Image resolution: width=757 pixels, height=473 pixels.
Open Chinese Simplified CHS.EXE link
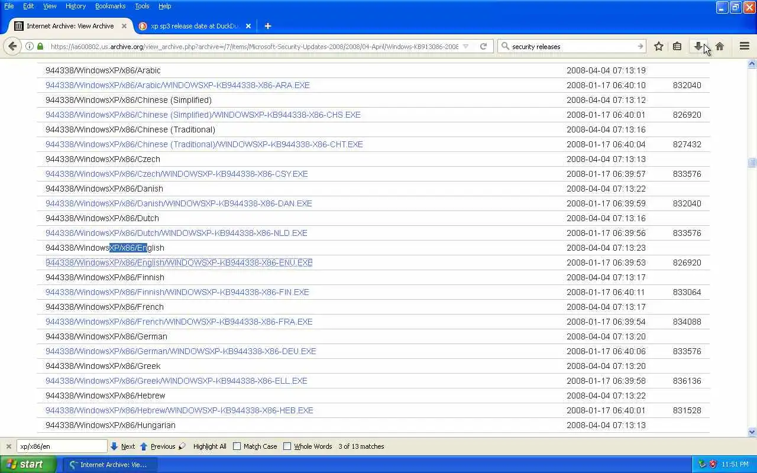click(203, 115)
